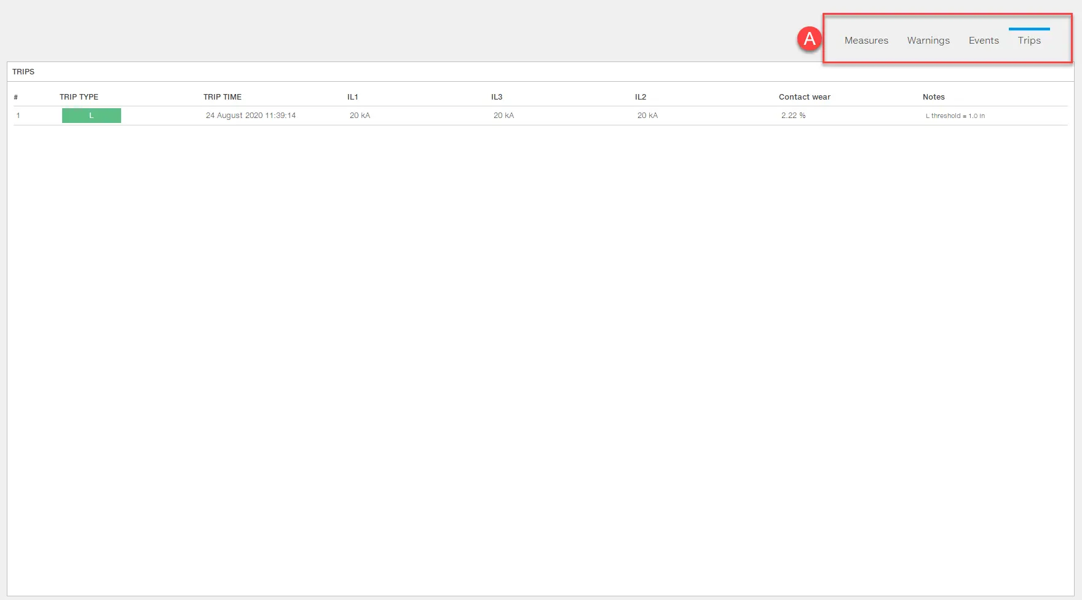
Task: Click the 2.22 % contact wear value
Action: (x=793, y=116)
